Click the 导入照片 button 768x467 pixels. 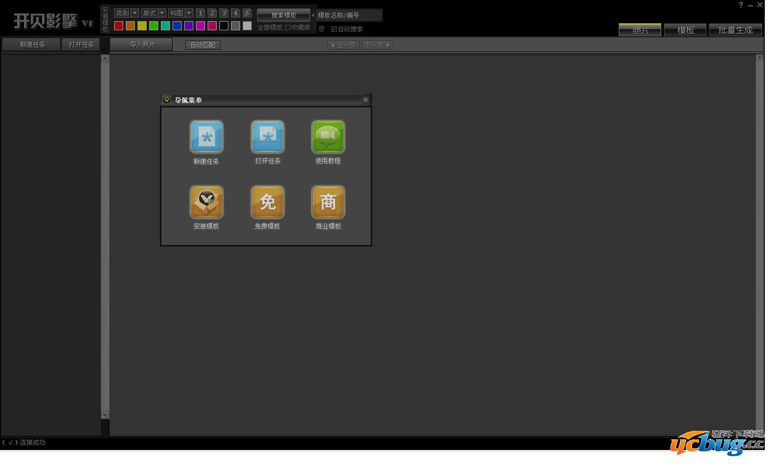coord(142,45)
